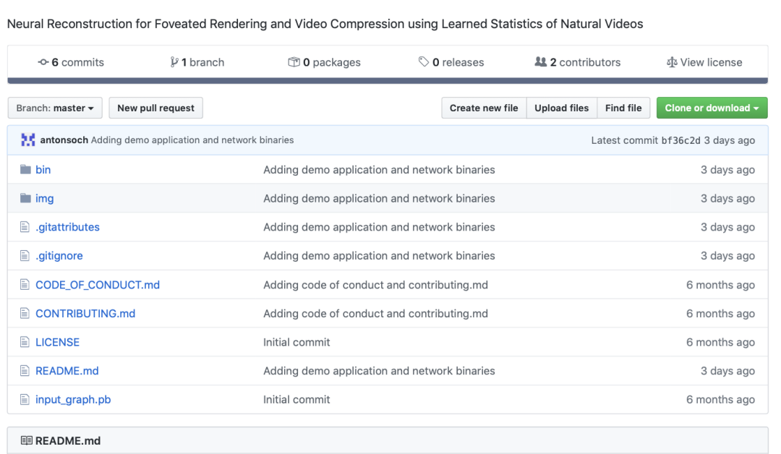781x454 pixels.
Task: Click the README book icon
Action: (27, 440)
